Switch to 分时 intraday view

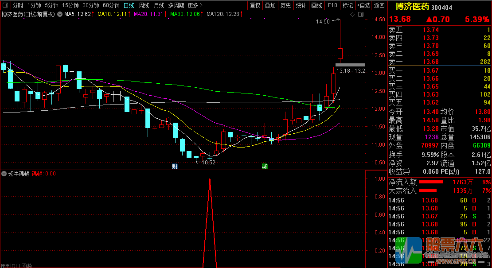pos(18,6)
